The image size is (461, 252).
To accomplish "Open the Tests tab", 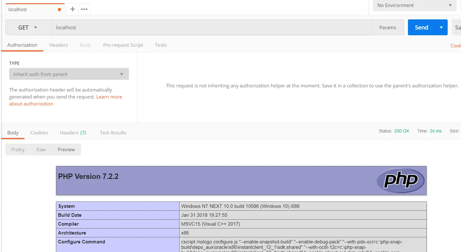I will point(161,45).
